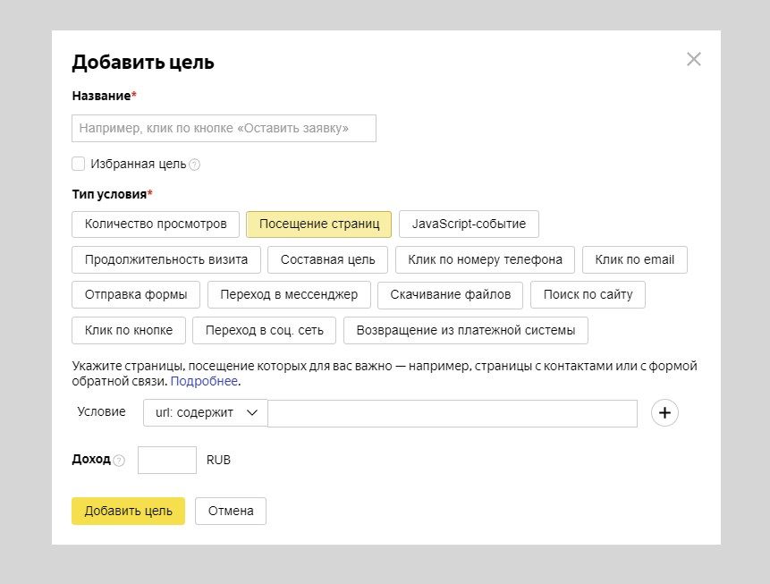Click help icon next to Избранная цель
Image resolution: width=770 pixels, height=584 pixels.
tap(195, 165)
